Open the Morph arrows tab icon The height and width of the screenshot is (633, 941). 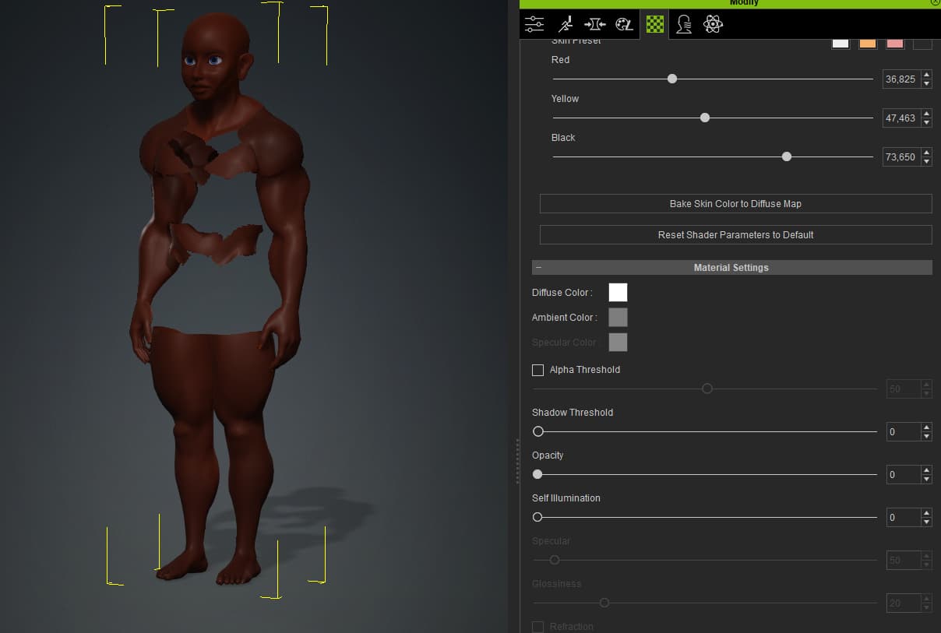point(594,24)
